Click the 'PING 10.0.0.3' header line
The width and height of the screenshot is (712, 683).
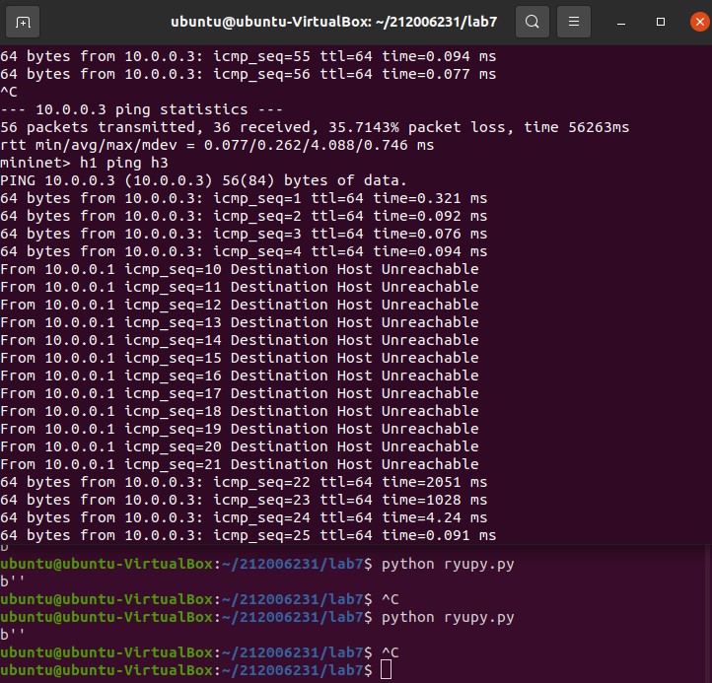203,180
